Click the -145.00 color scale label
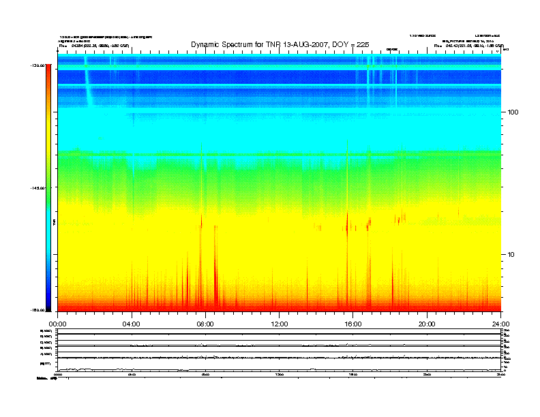Screen dimensions: 540x417 [37, 188]
